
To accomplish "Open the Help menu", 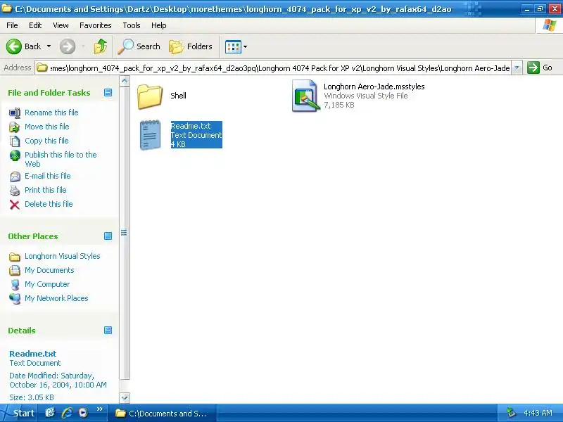I will (159, 25).
